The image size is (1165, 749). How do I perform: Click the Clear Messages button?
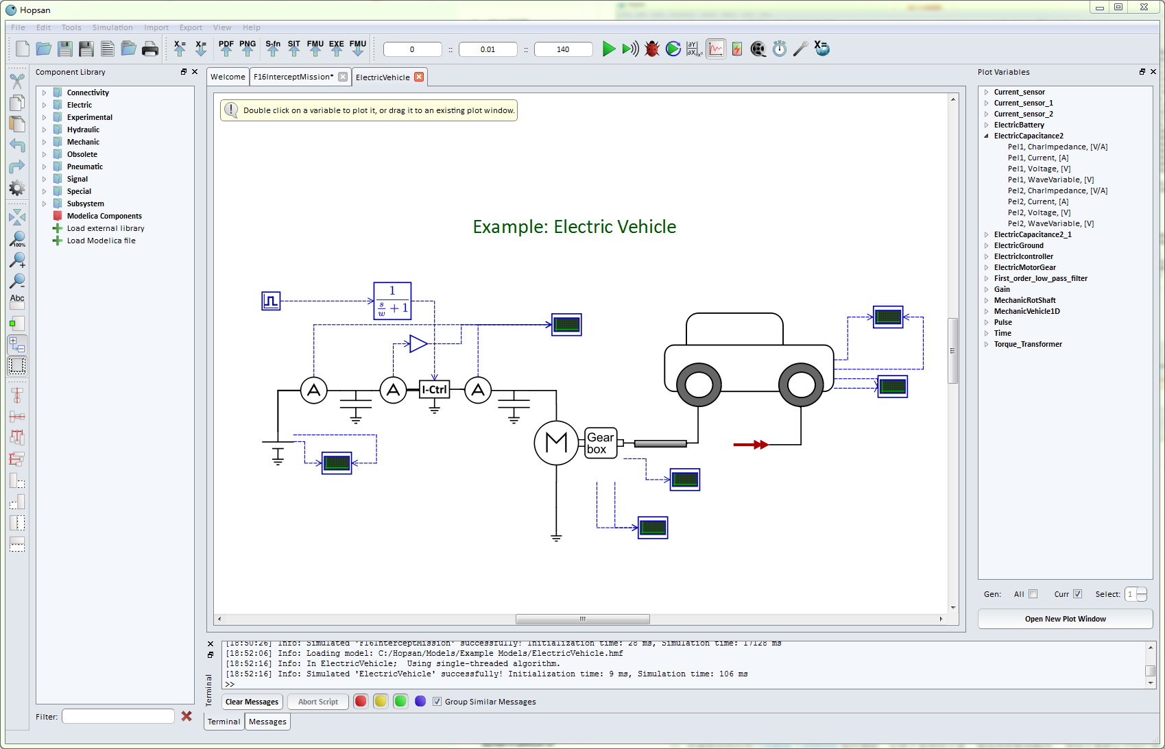pos(252,702)
